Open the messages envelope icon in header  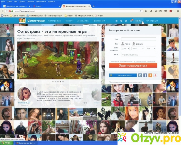(x=131, y=21)
